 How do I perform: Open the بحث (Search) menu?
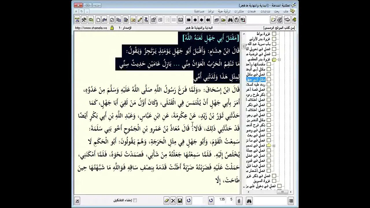277,11
